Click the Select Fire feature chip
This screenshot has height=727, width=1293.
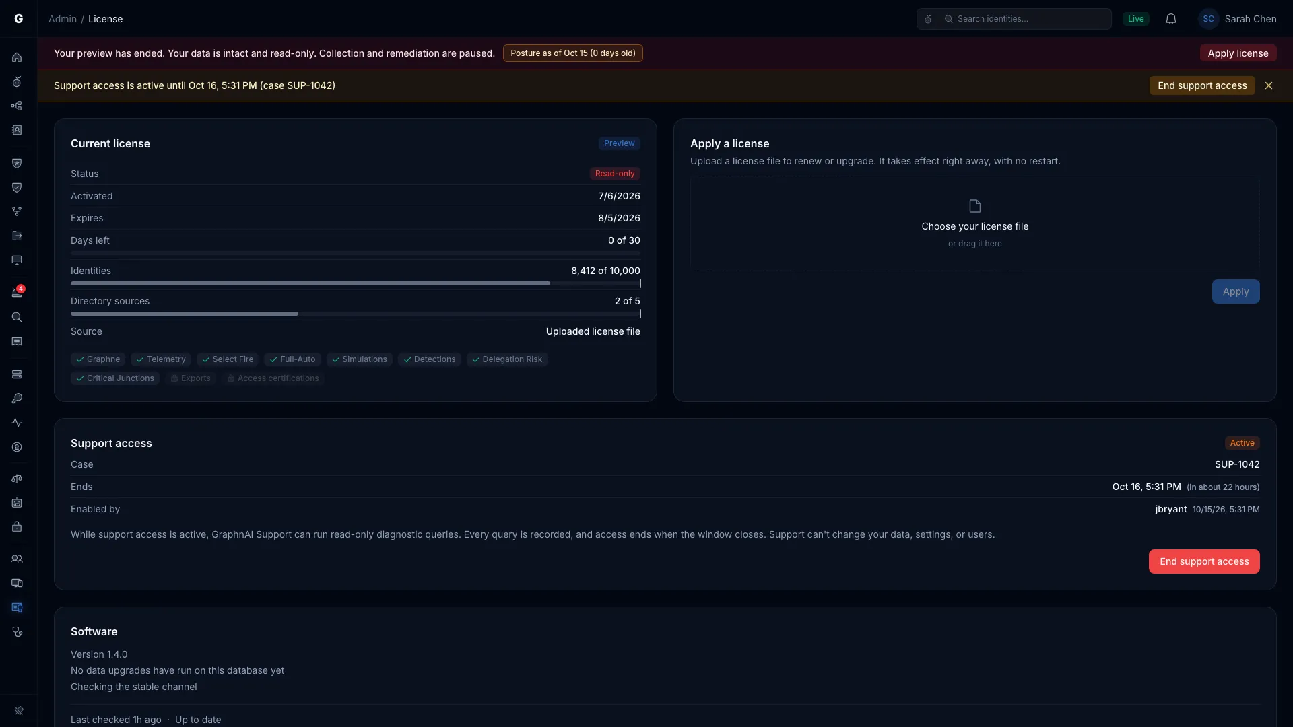[x=228, y=359]
